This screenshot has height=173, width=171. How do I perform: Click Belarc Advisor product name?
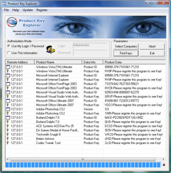pos(45,139)
